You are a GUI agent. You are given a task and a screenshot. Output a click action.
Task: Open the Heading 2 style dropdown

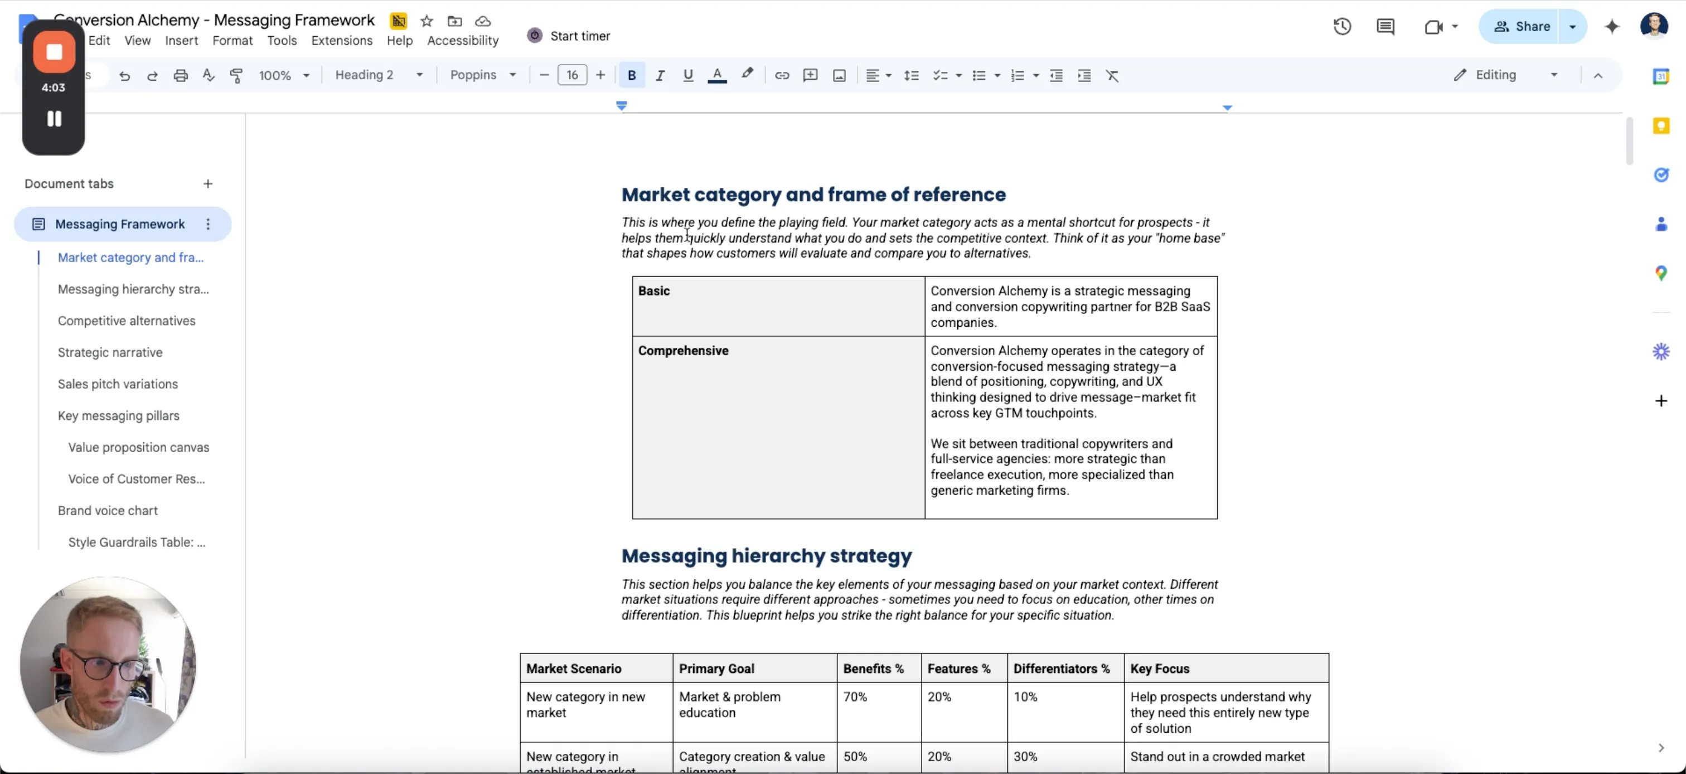[x=379, y=75]
